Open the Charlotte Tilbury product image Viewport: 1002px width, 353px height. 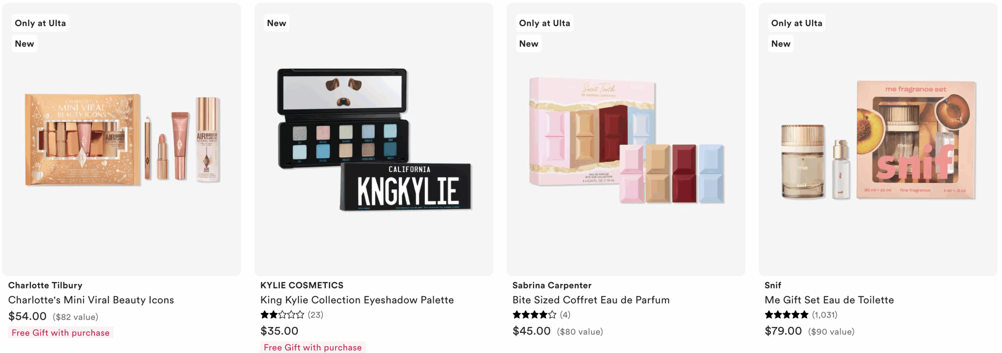pos(122,139)
